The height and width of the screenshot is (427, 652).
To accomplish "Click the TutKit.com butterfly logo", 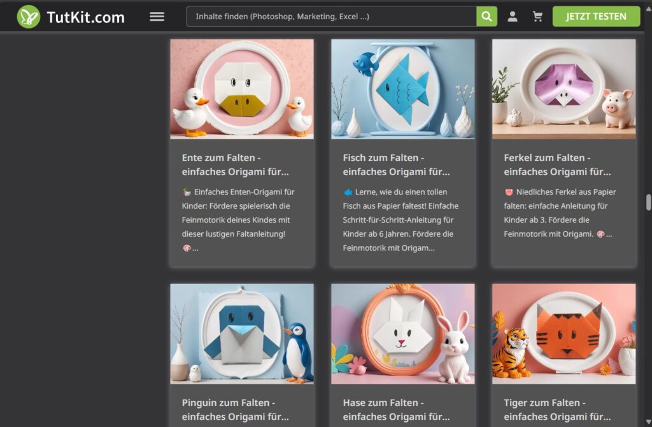I will click(x=28, y=17).
